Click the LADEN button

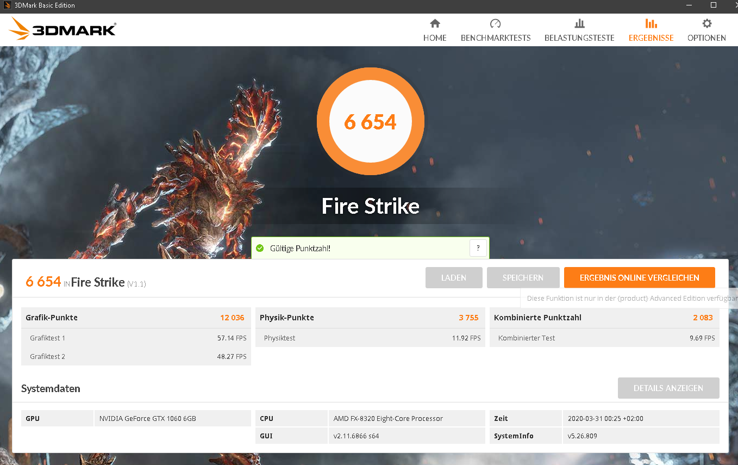coord(454,277)
